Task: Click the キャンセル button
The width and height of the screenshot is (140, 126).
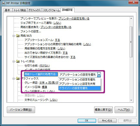Action: tap(107, 121)
